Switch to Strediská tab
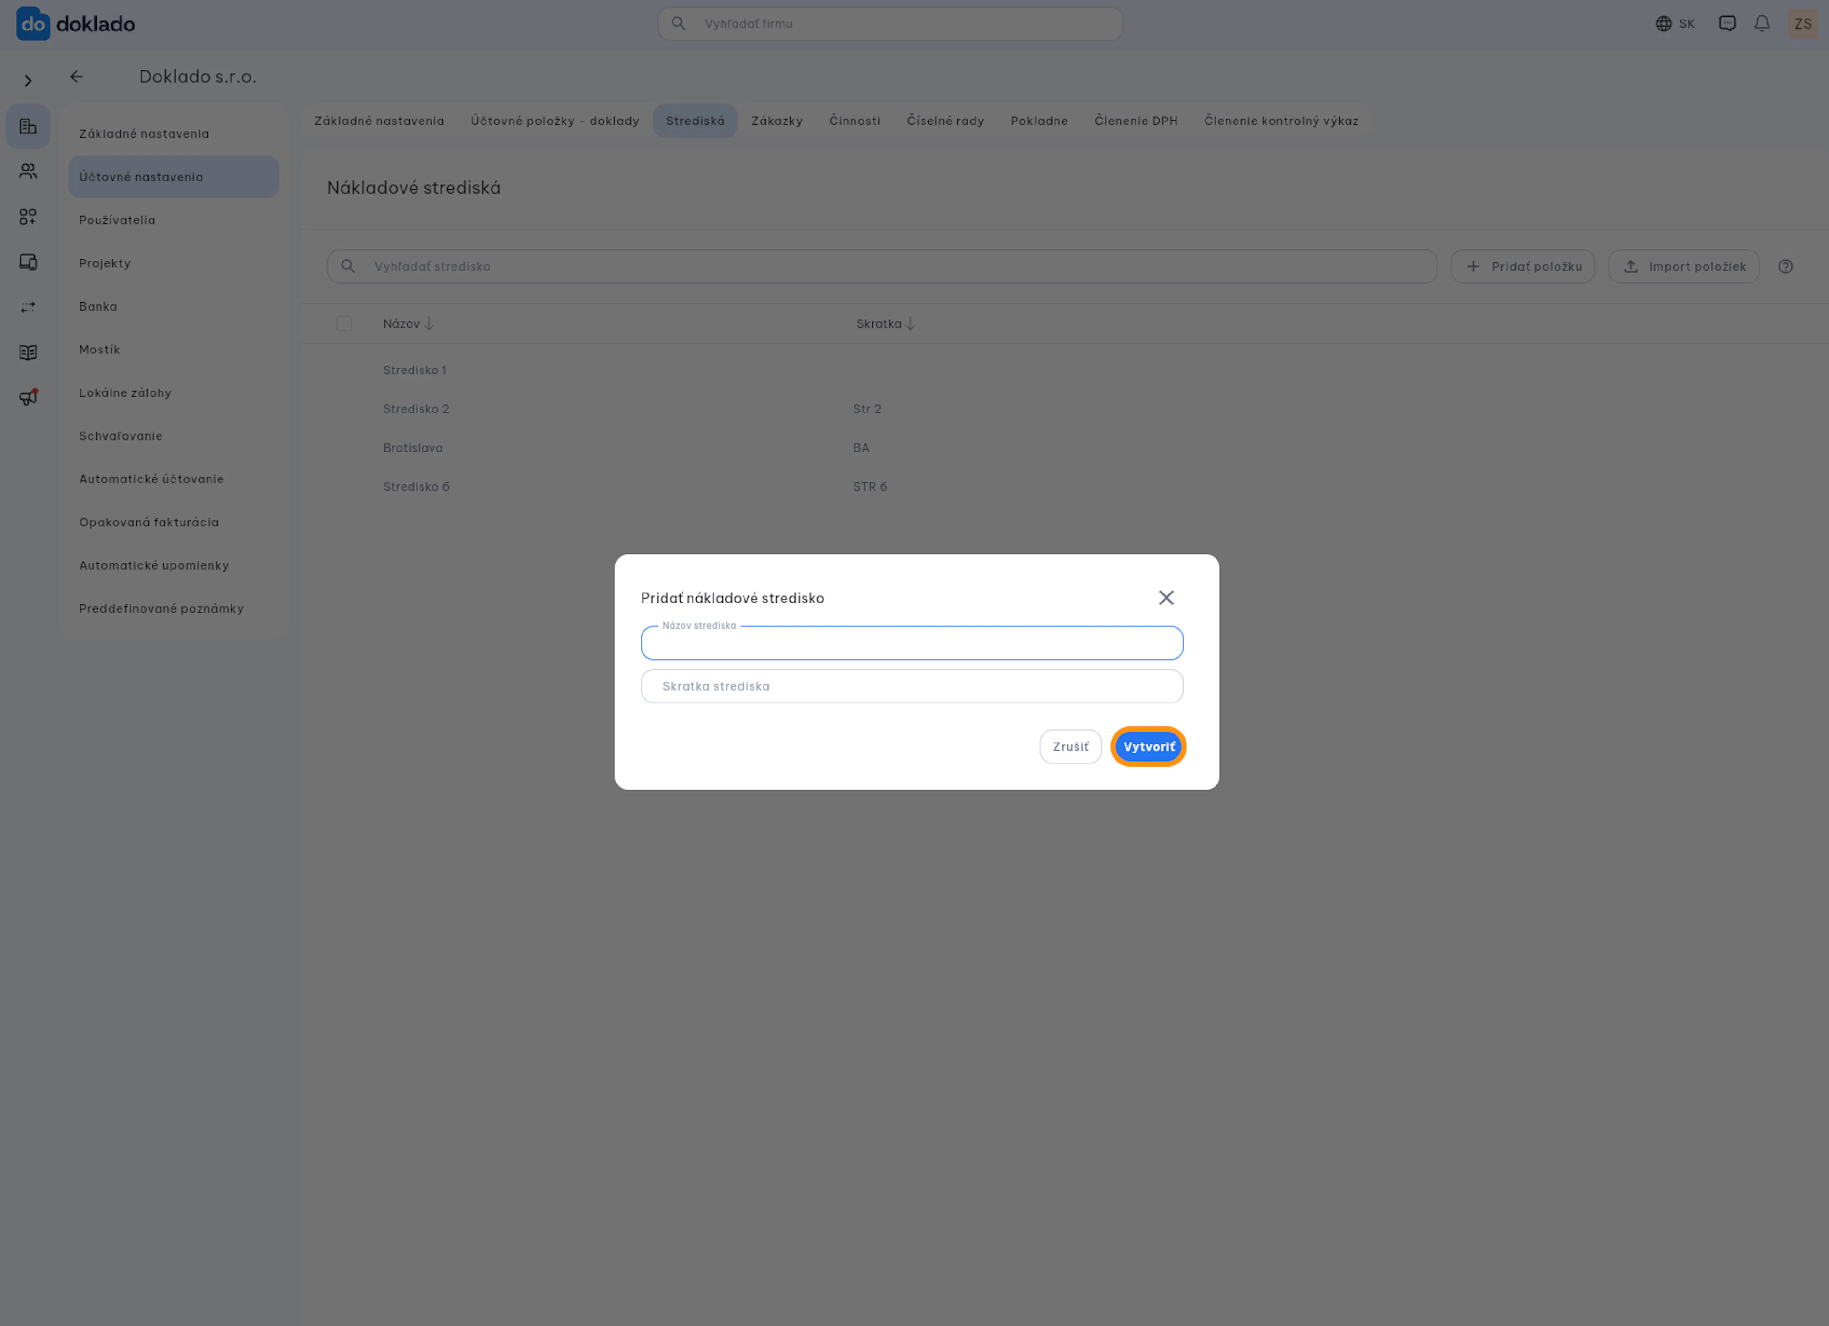 click(695, 121)
